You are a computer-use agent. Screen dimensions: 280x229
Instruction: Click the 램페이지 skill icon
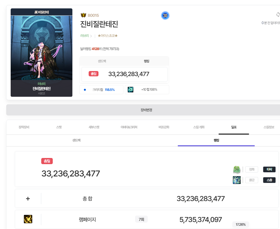click(x=28, y=219)
